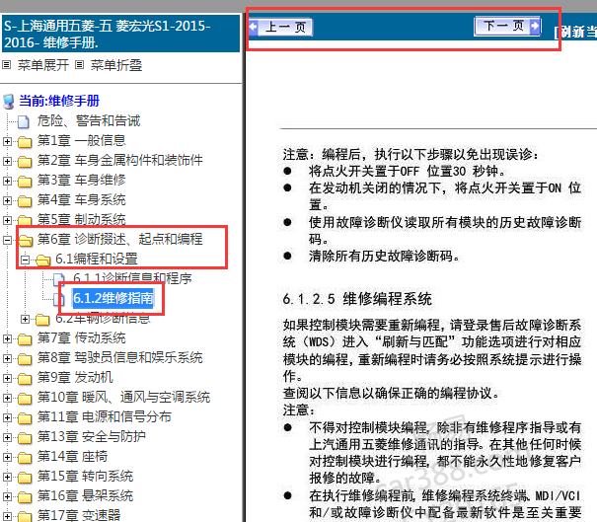Select 第11章 电源和信号分布 chapter
Viewport: 597px width, 522px height.
pyautogui.click(x=105, y=417)
